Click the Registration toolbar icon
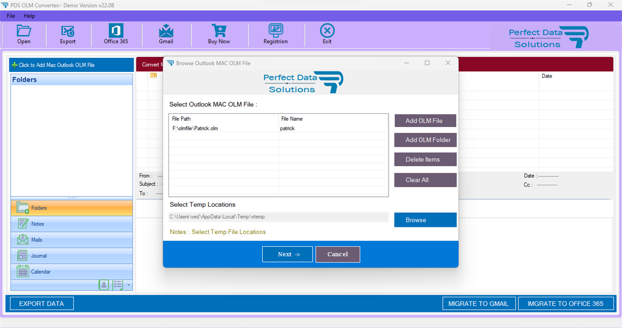The height and width of the screenshot is (328, 622). [x=275, y=34]
